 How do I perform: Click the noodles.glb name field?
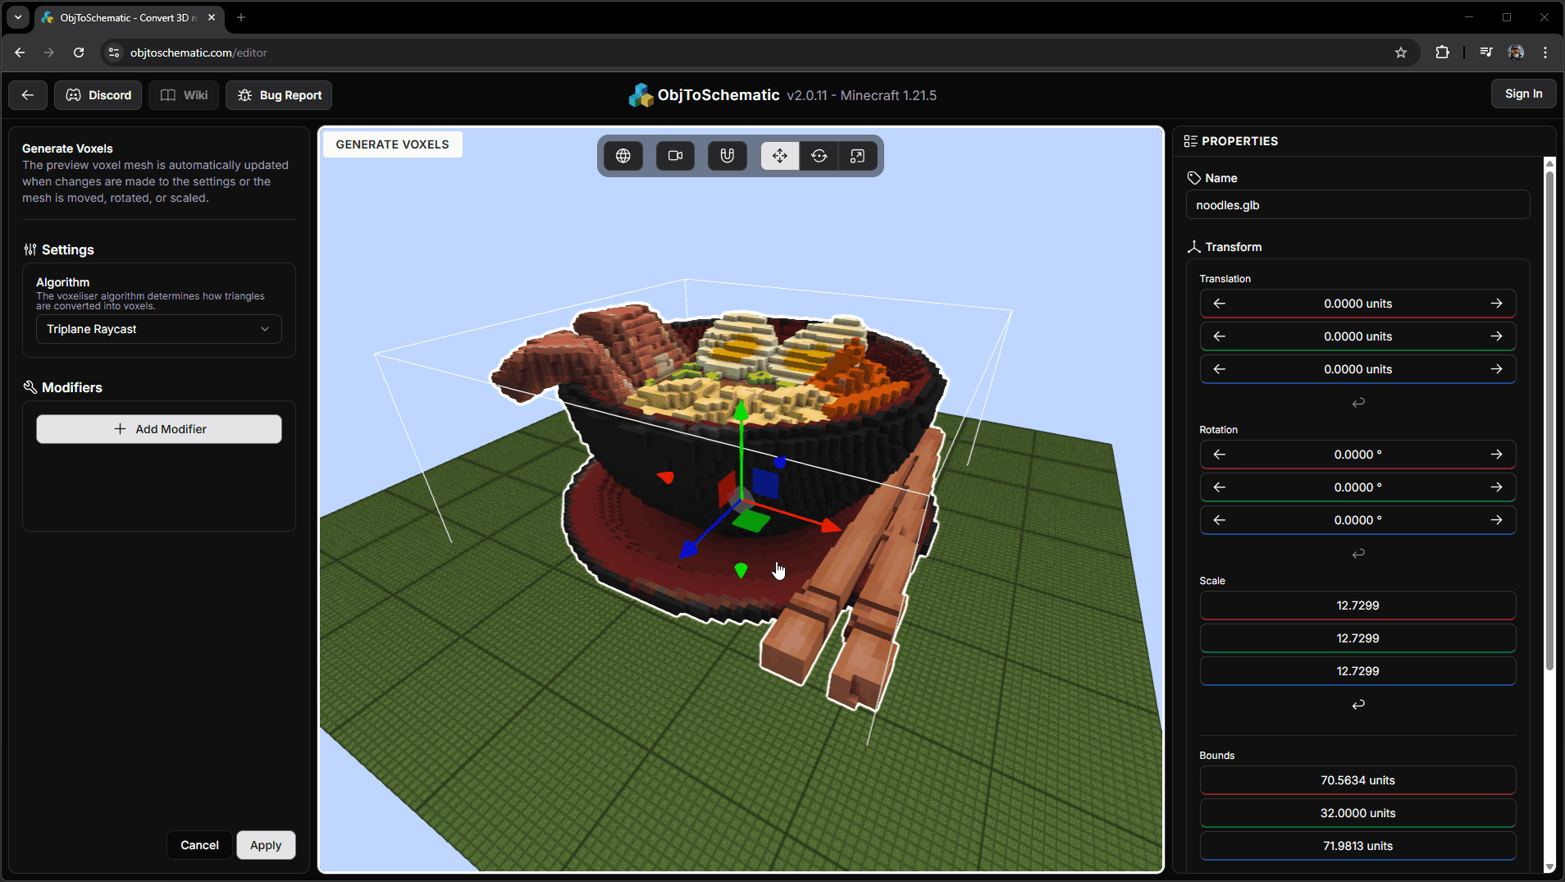(x=1357, y=205)
